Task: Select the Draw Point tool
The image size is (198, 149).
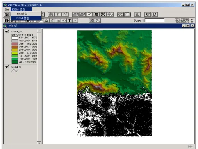Action: (75, 20)
